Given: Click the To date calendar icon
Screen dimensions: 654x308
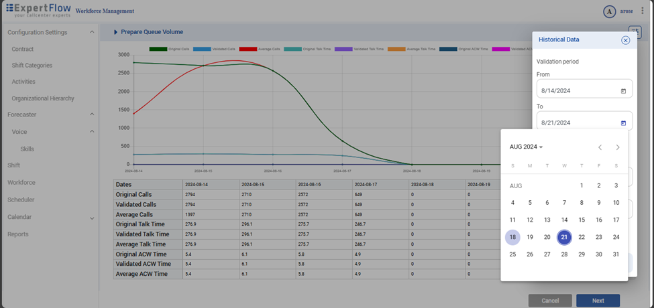Looking at the screenshot, I should (x=623, y=123).
